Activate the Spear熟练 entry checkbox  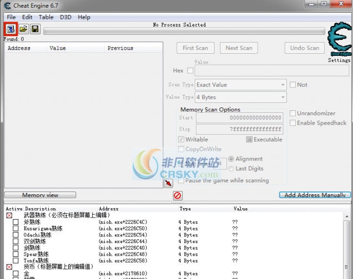point(16,254)
